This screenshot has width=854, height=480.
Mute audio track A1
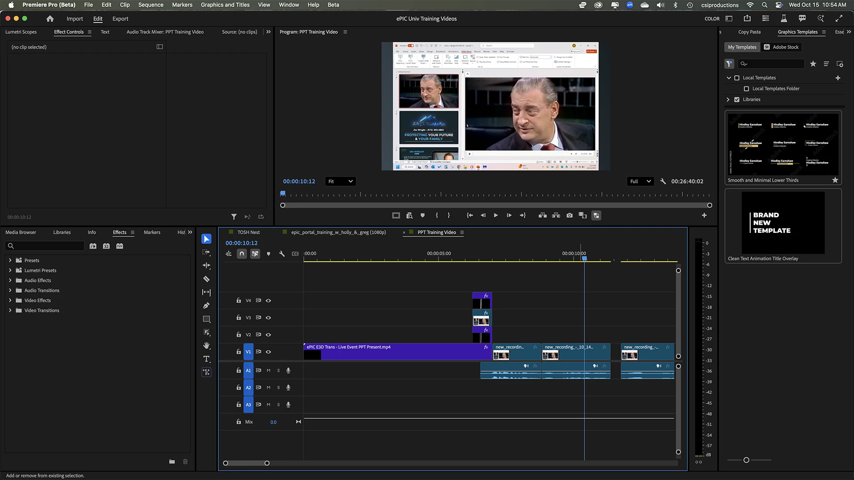click(268, 371)
